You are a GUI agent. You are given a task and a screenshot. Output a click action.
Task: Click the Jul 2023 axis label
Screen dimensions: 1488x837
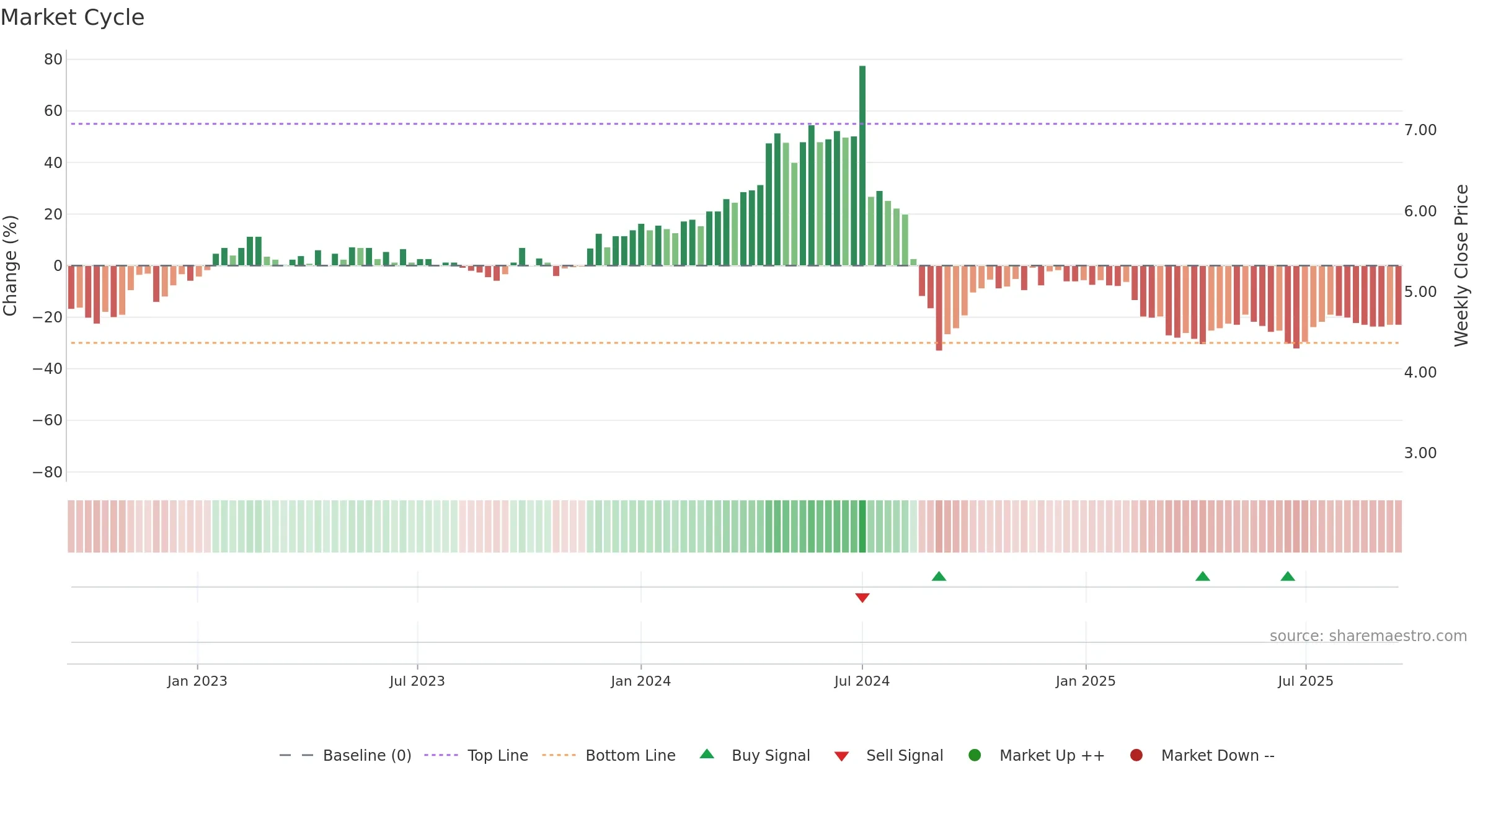pos(417,681)
